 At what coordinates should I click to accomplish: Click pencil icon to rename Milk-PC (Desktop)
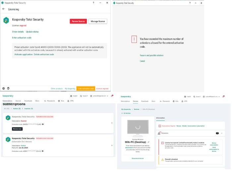[x=148, y=142]
